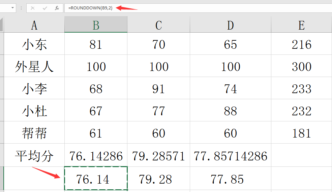Click the confirm checkmark icon in formula bar
The image size is (332, 192).
point(45,8)
